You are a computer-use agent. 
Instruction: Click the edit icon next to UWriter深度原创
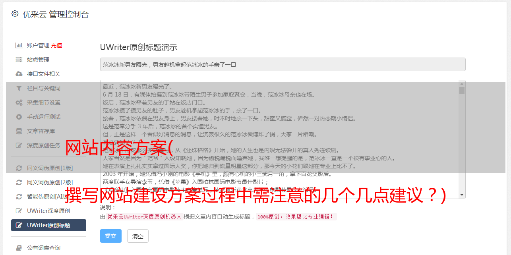point(19,211)
